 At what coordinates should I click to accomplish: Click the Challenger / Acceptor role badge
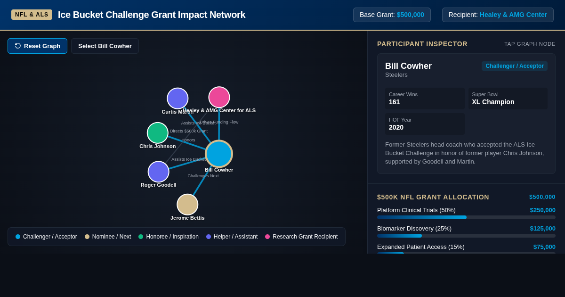pos(515,66)
